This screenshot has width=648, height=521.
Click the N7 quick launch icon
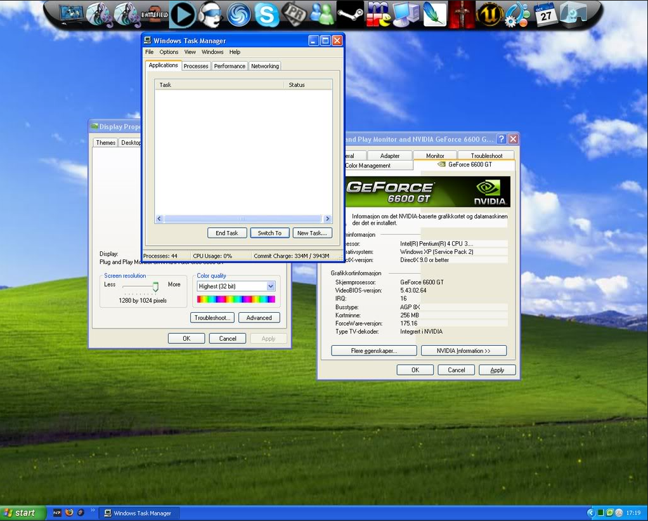[57, 513]
